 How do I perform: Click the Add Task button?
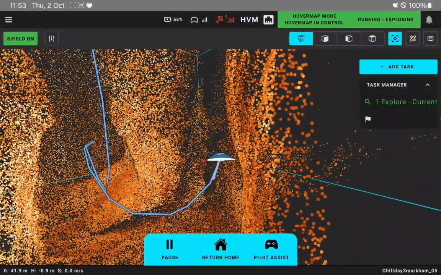pos(398,67)
